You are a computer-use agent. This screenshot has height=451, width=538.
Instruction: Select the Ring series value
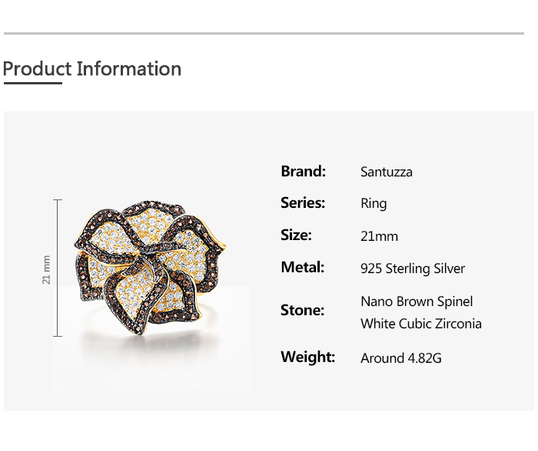coord(374,204)
